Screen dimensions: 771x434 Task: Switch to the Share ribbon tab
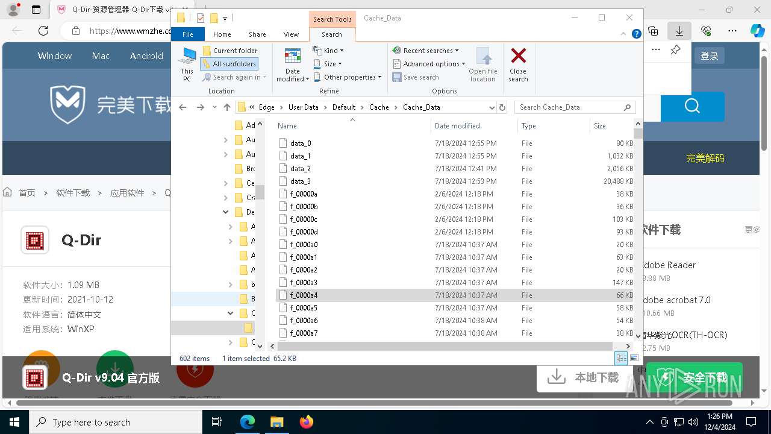(257, 34)
